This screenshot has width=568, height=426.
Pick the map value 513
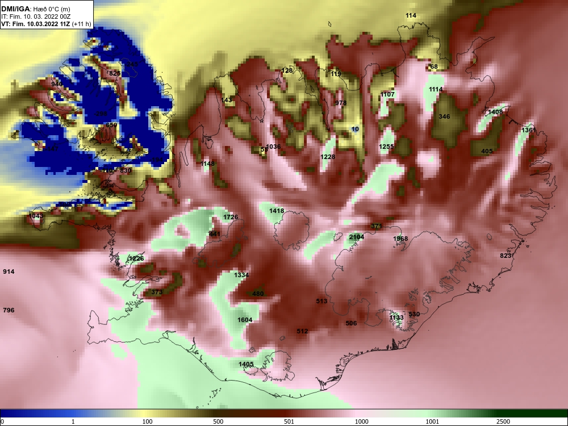coord(321,302)
